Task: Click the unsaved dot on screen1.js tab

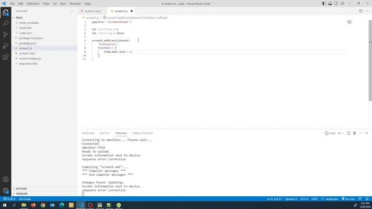Action: [131, 11]
